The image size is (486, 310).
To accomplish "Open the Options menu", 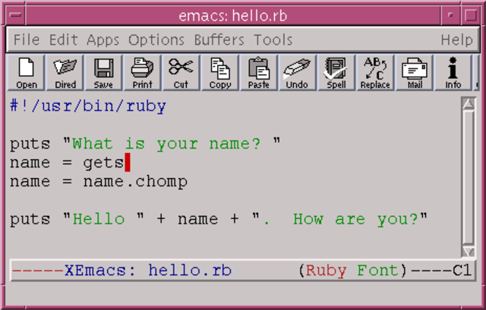I will pyautogui.click(x=156, y=40).
